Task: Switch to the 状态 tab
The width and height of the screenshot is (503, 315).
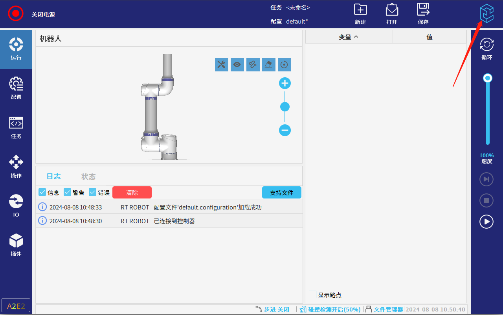Action: tap(88, 177)
